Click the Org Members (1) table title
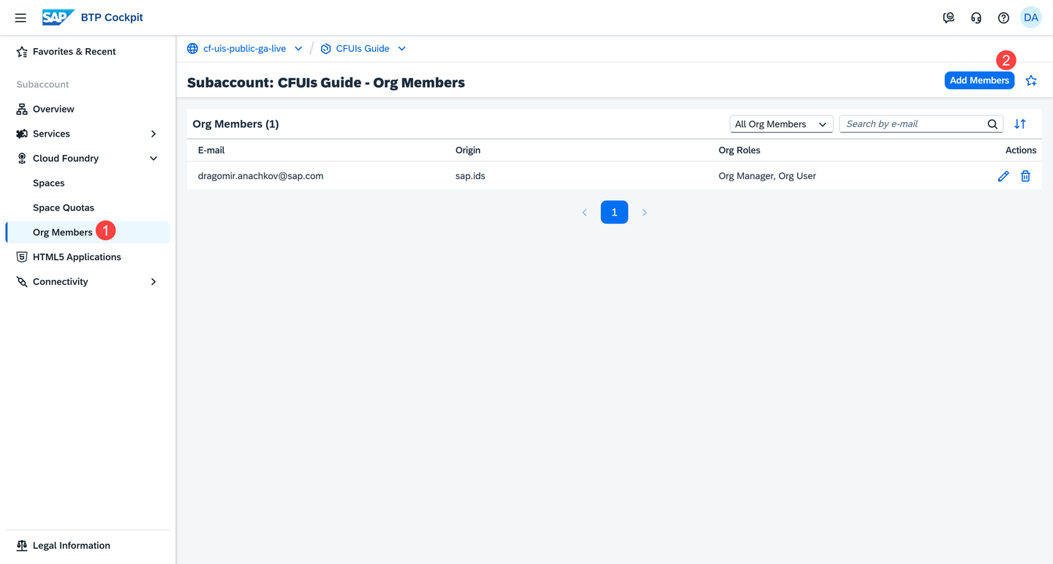Viewport: 1053px width, 564px height. 235,124
